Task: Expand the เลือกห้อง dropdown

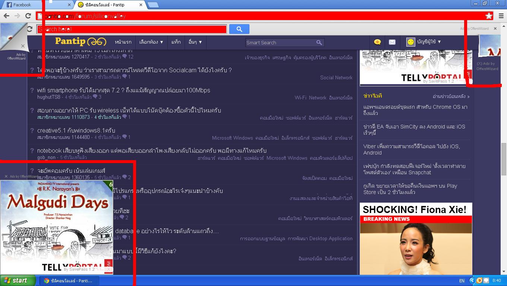Action: click(x=151, y=42)
